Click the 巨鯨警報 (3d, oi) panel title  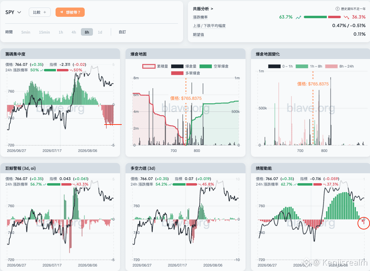tap(21, 168)
